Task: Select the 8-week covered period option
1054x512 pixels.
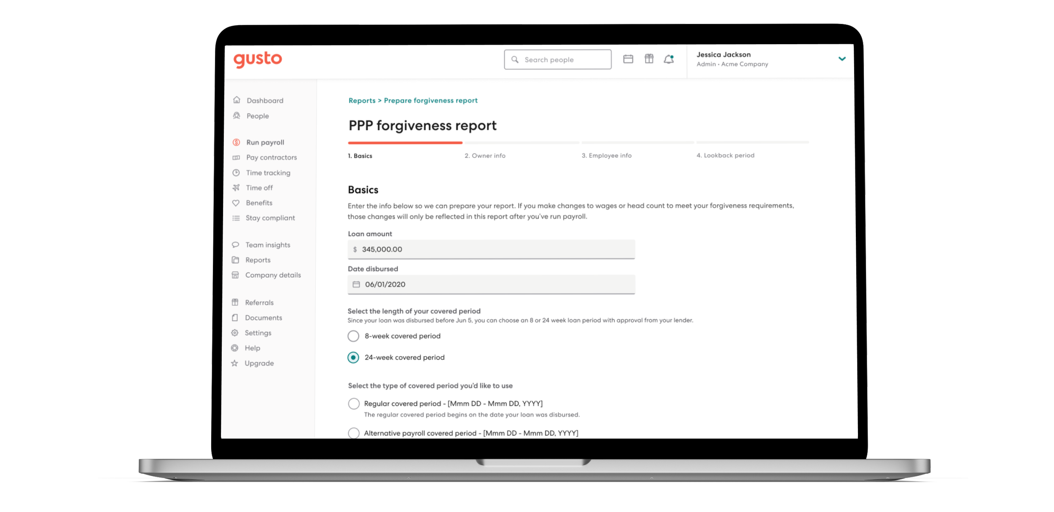Action: (x=353, y=336)
